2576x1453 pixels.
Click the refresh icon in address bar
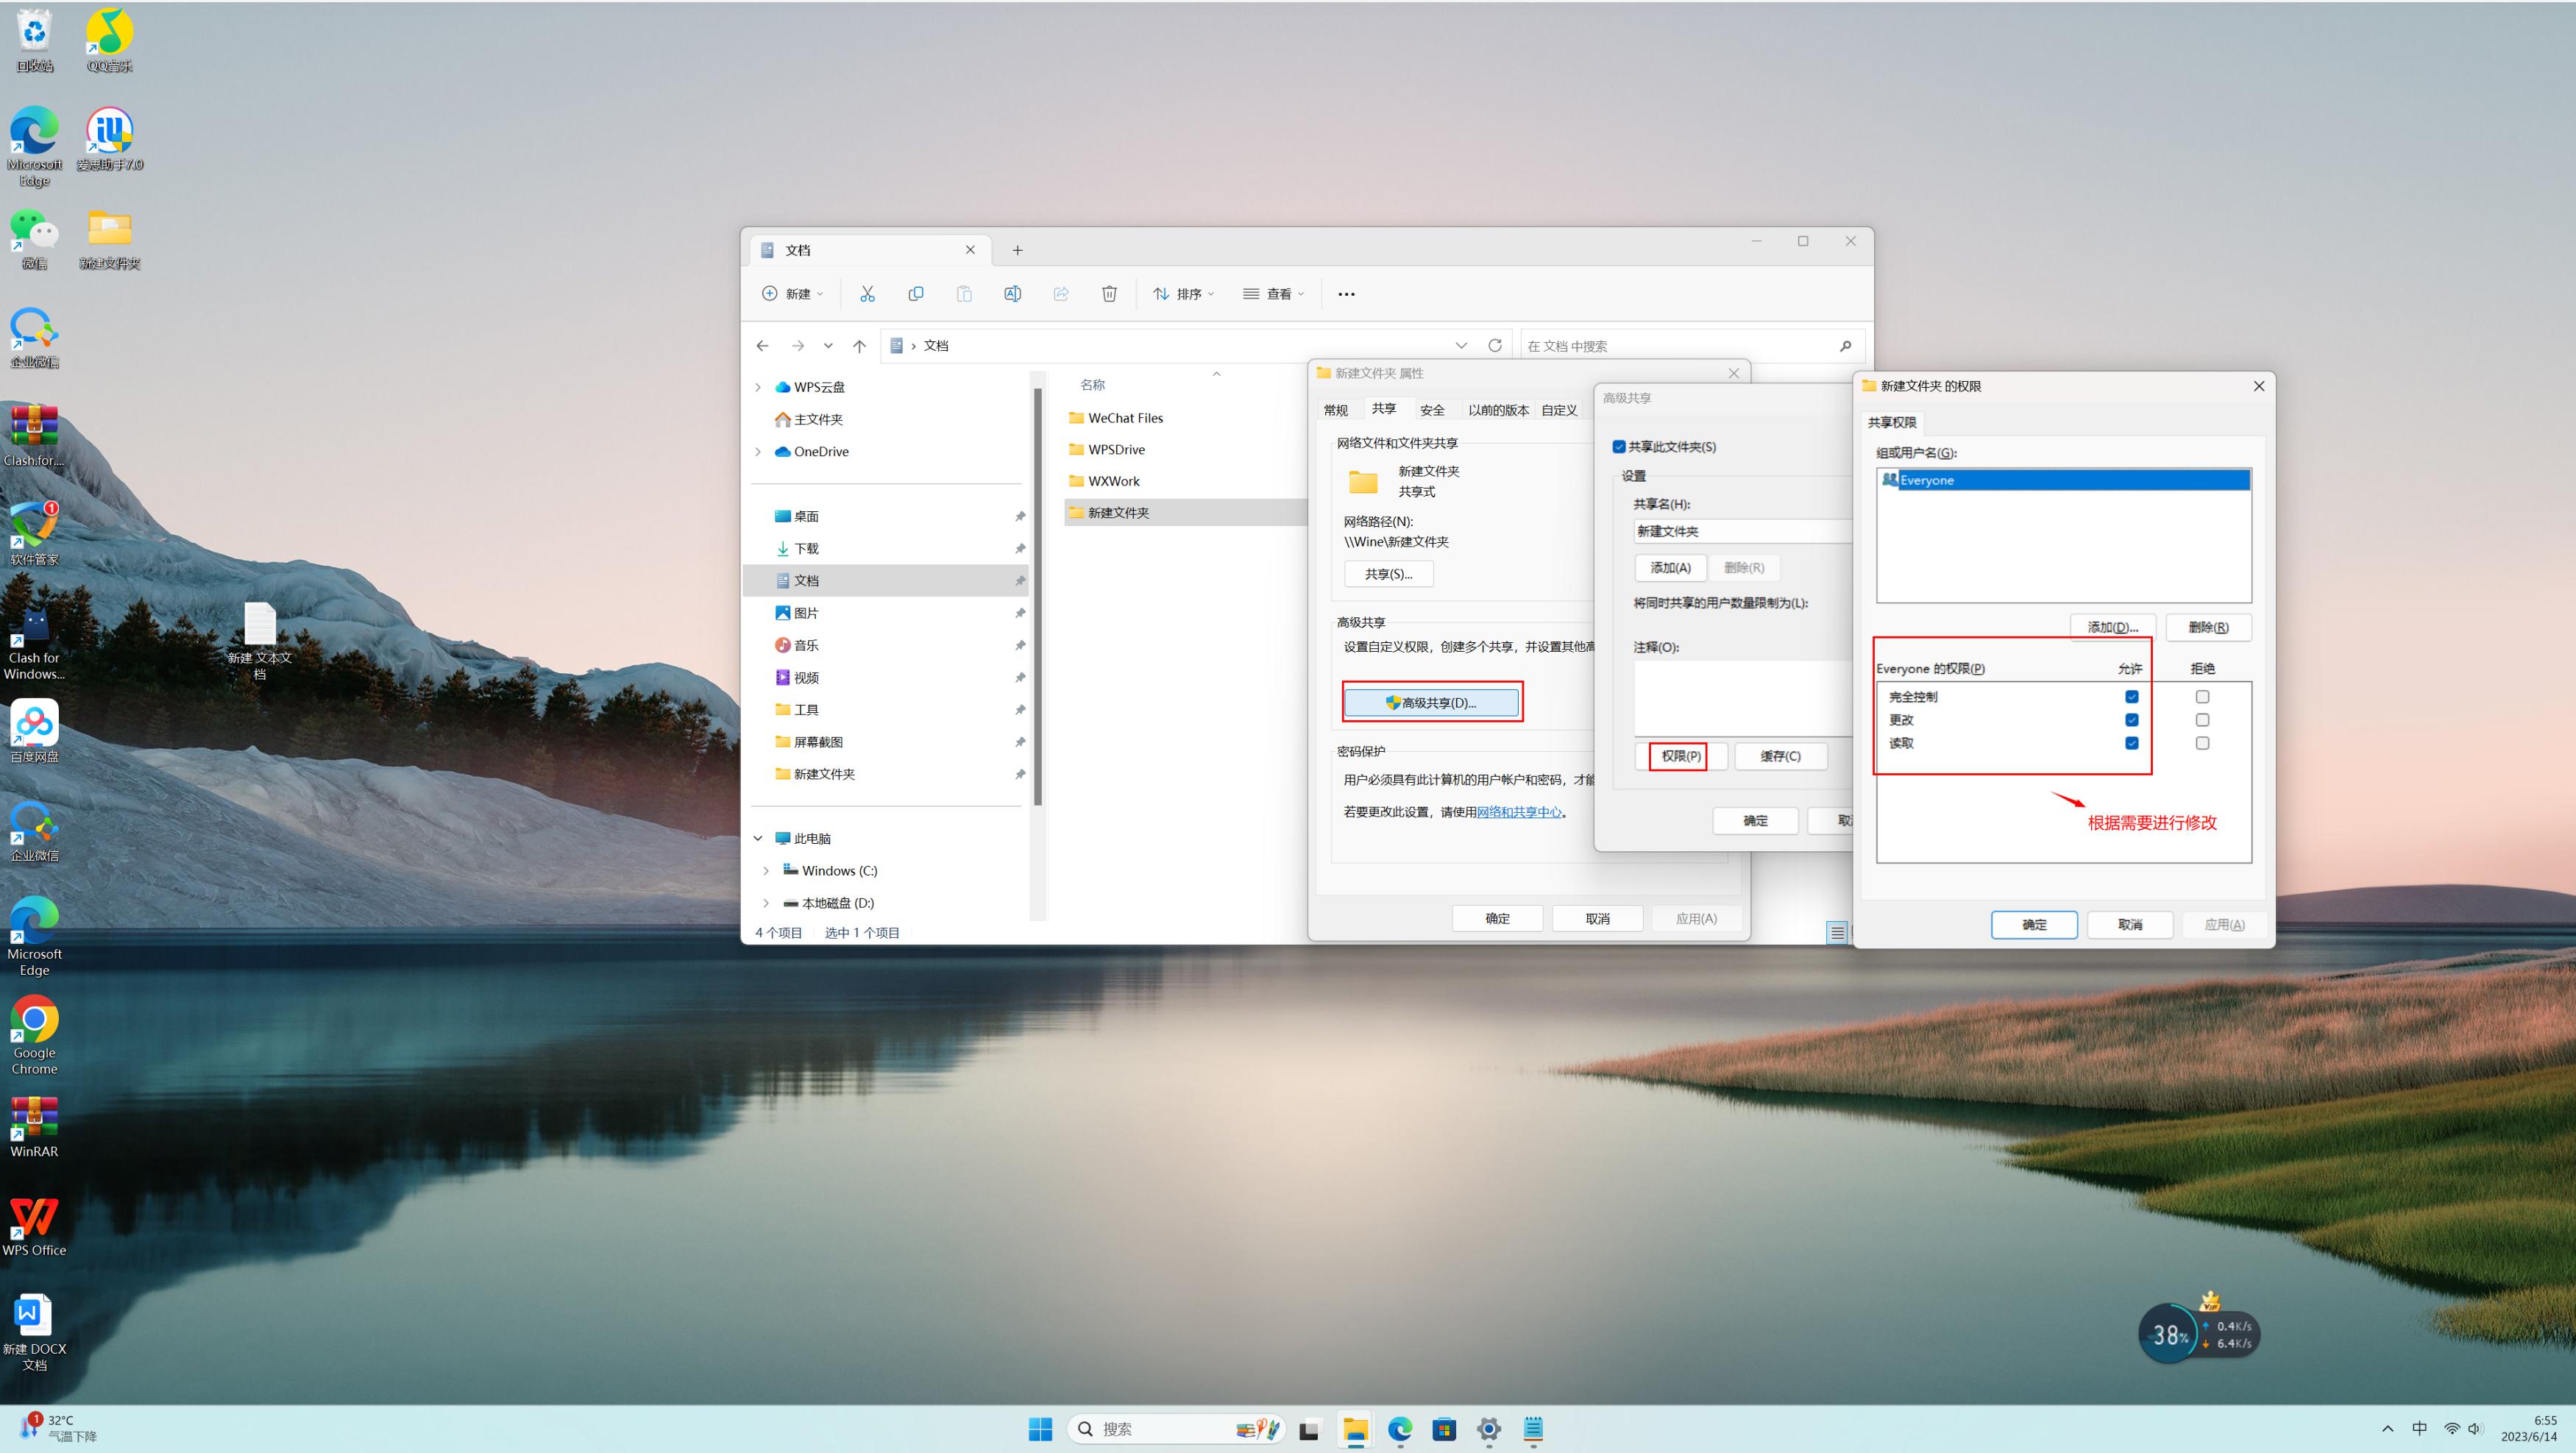pos(1494,345)
